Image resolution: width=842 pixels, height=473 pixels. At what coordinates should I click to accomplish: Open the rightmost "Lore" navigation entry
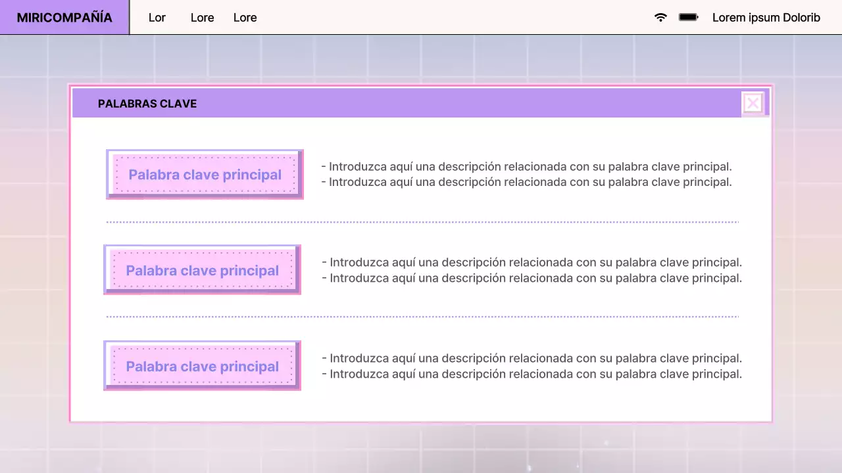coord(245,18)
